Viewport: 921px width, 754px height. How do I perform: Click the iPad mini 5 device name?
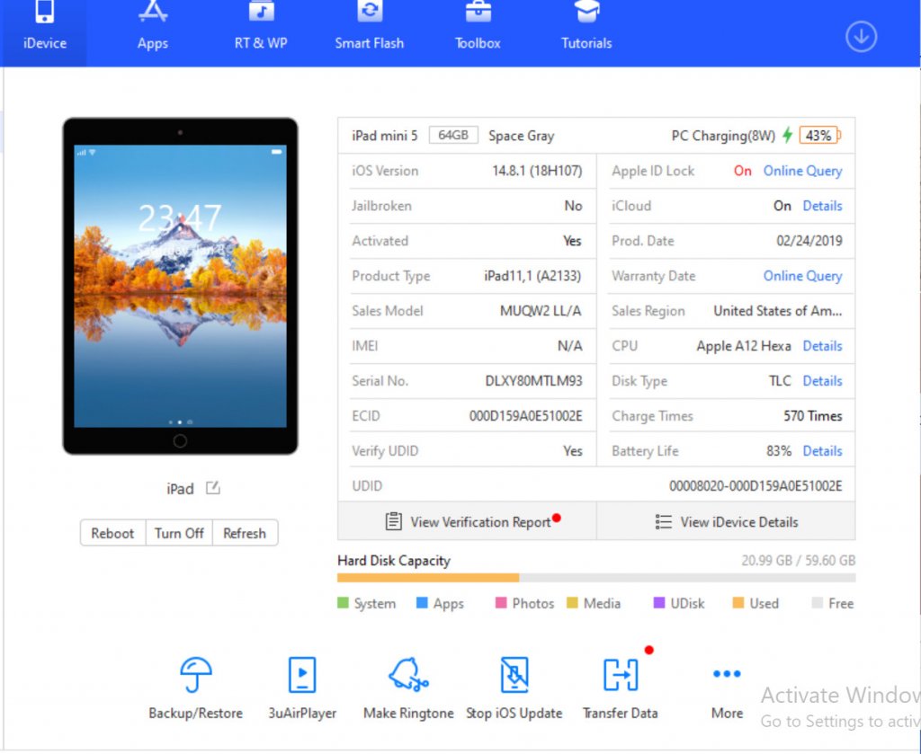(x=385, y=136)
